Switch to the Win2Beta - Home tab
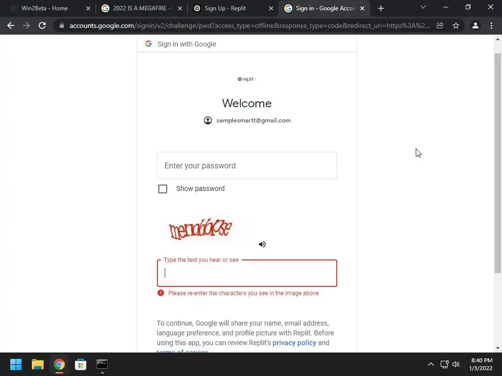502x376 pixels. pos(45,8)
